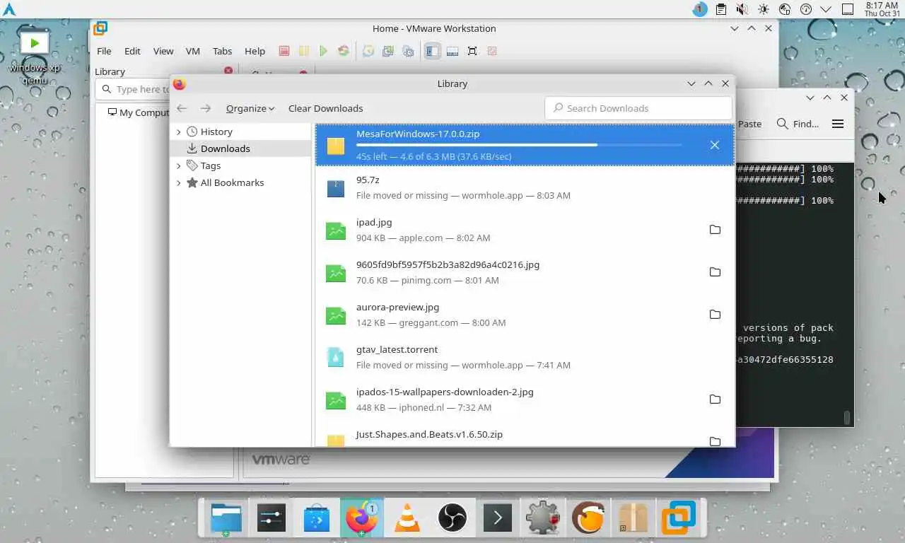This screenshot has height=543, width=905.
Task: Open windows xp qemu desktop shortcut
Action: coord(35,57)
